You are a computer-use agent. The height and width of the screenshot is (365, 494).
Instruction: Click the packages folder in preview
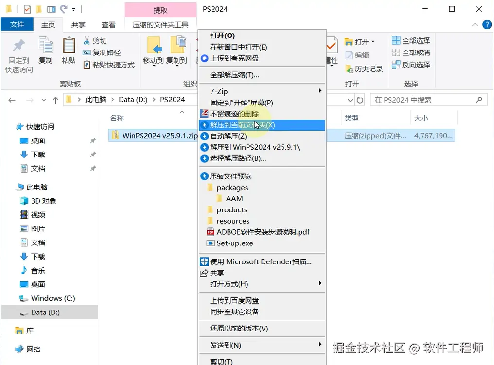tap(228, 188)
